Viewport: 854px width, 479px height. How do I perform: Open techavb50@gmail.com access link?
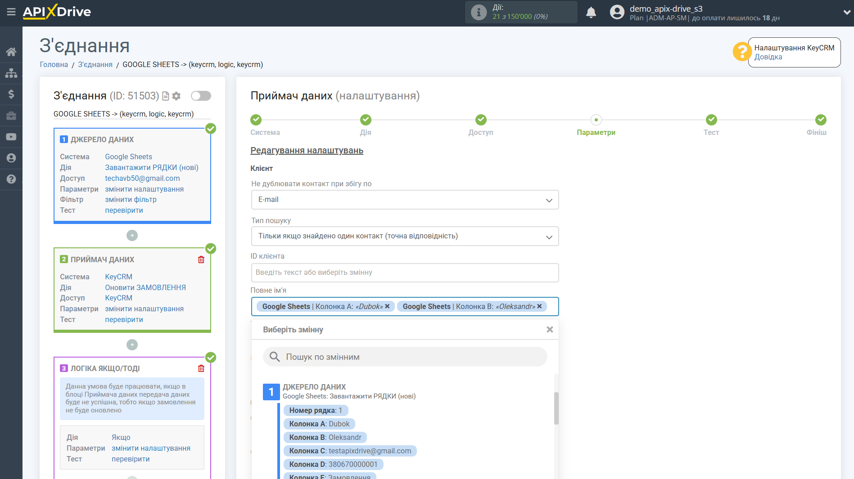(x=142, y=178)
